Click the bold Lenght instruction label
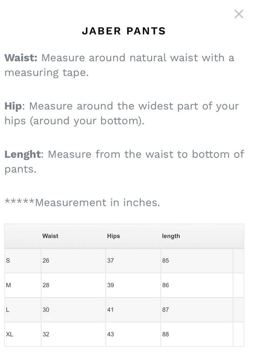Viewport: 257px width, 360px height. point(22,154)
